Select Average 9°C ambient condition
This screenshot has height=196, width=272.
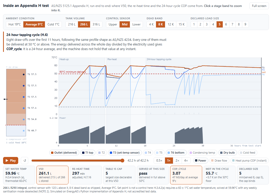(34, 24)
